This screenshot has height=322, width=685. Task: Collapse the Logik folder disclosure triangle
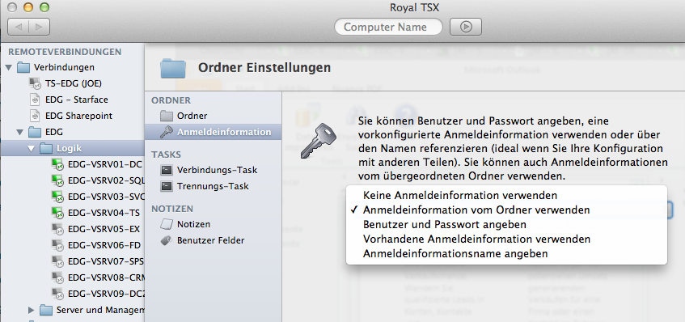(x=31, y=149)
